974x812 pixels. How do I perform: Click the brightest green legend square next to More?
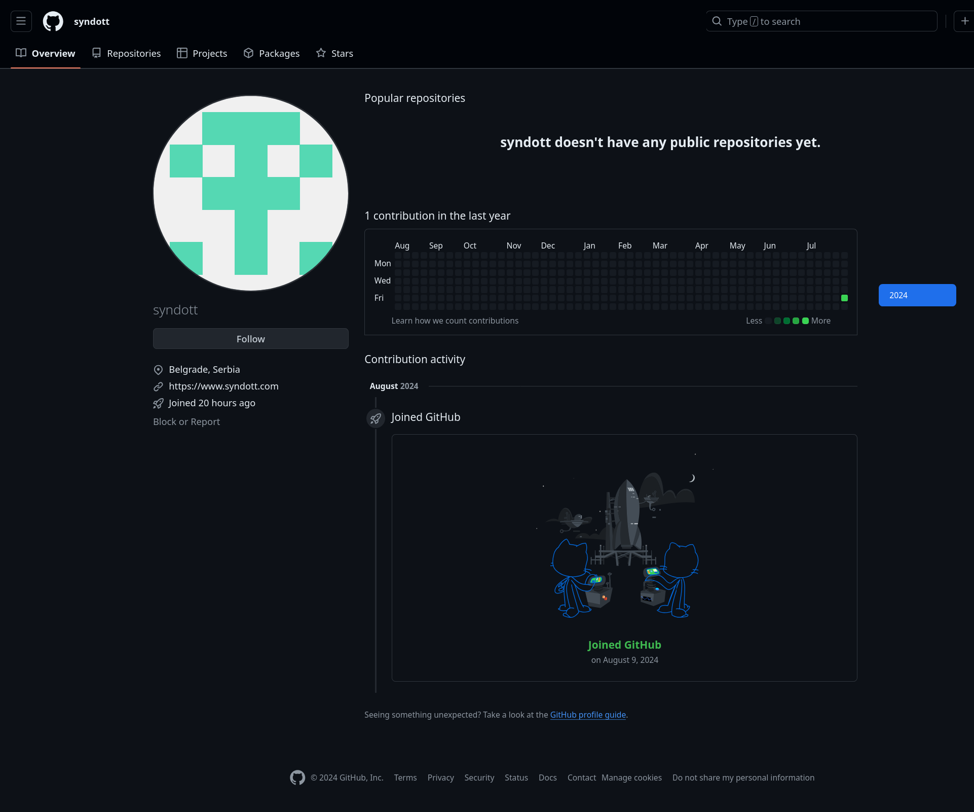tap(805, 321)
